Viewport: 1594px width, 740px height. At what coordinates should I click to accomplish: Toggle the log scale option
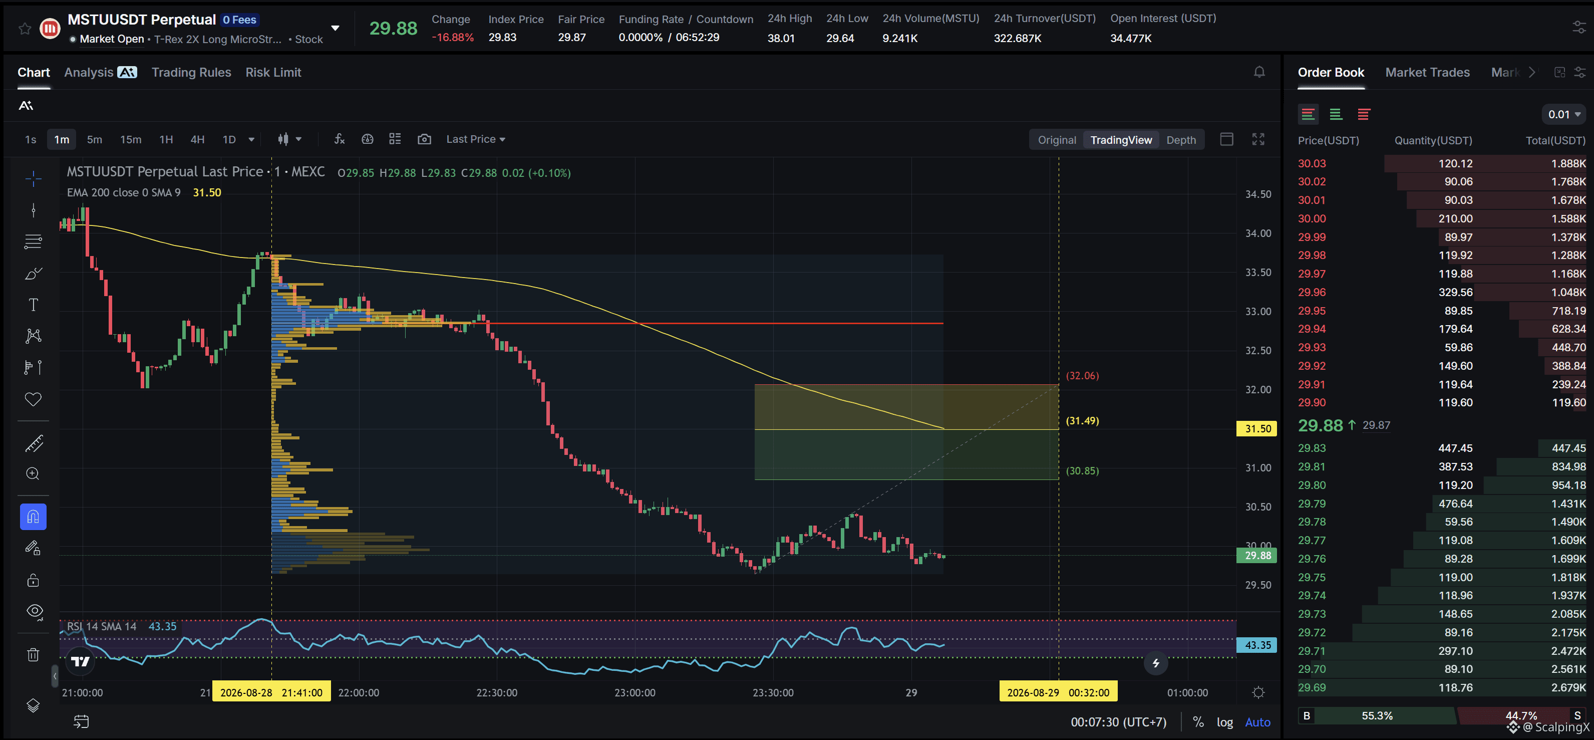point(1224,722)
